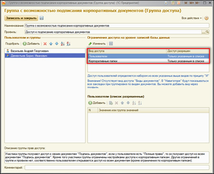The height and width of the screenshot is (174, 214).
Task: Open the calendar icon in title bar
Action: (179, 3)
